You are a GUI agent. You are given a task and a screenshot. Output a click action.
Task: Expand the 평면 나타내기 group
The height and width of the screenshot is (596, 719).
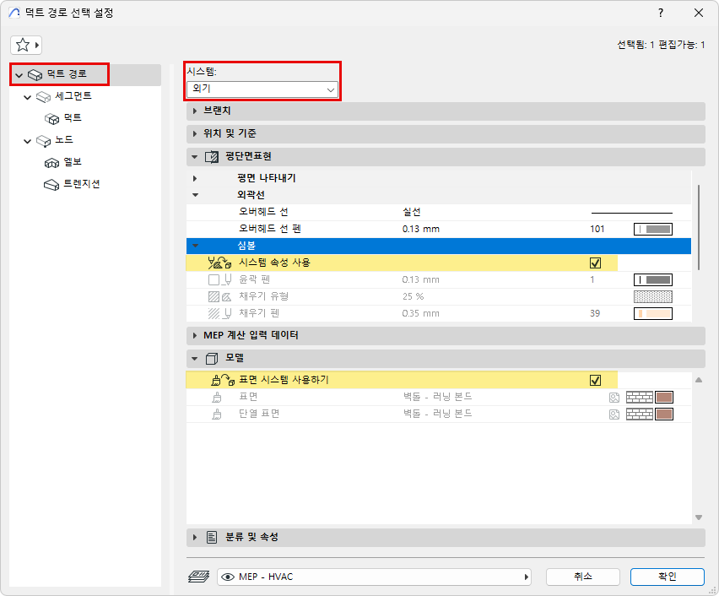click(x=195, y=178)
